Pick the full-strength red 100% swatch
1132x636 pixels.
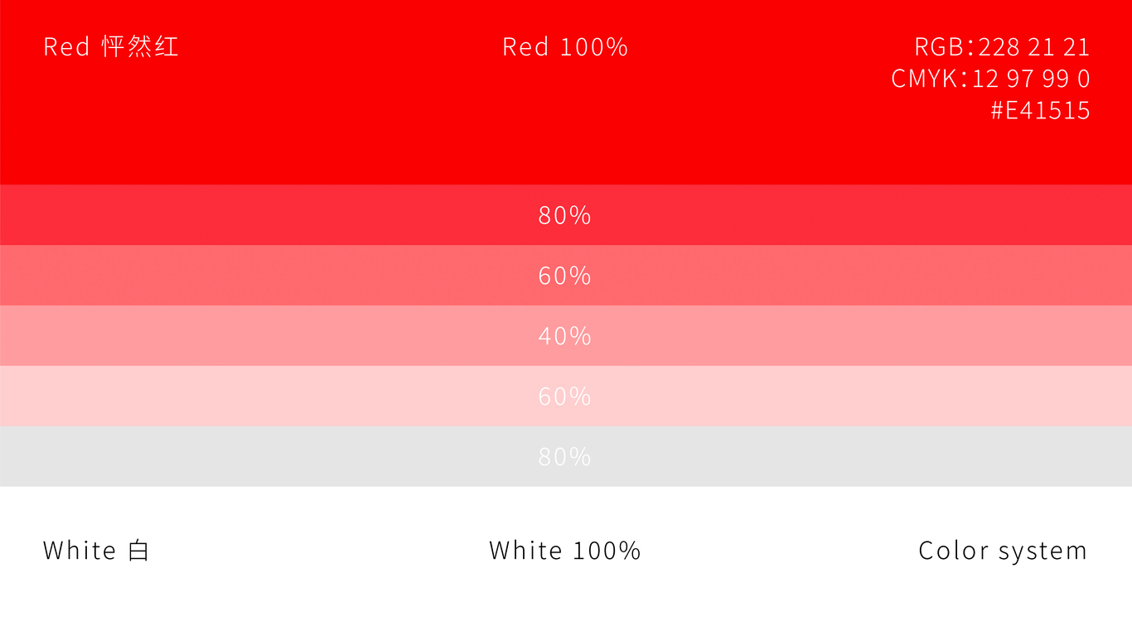[x=566, y=92]
